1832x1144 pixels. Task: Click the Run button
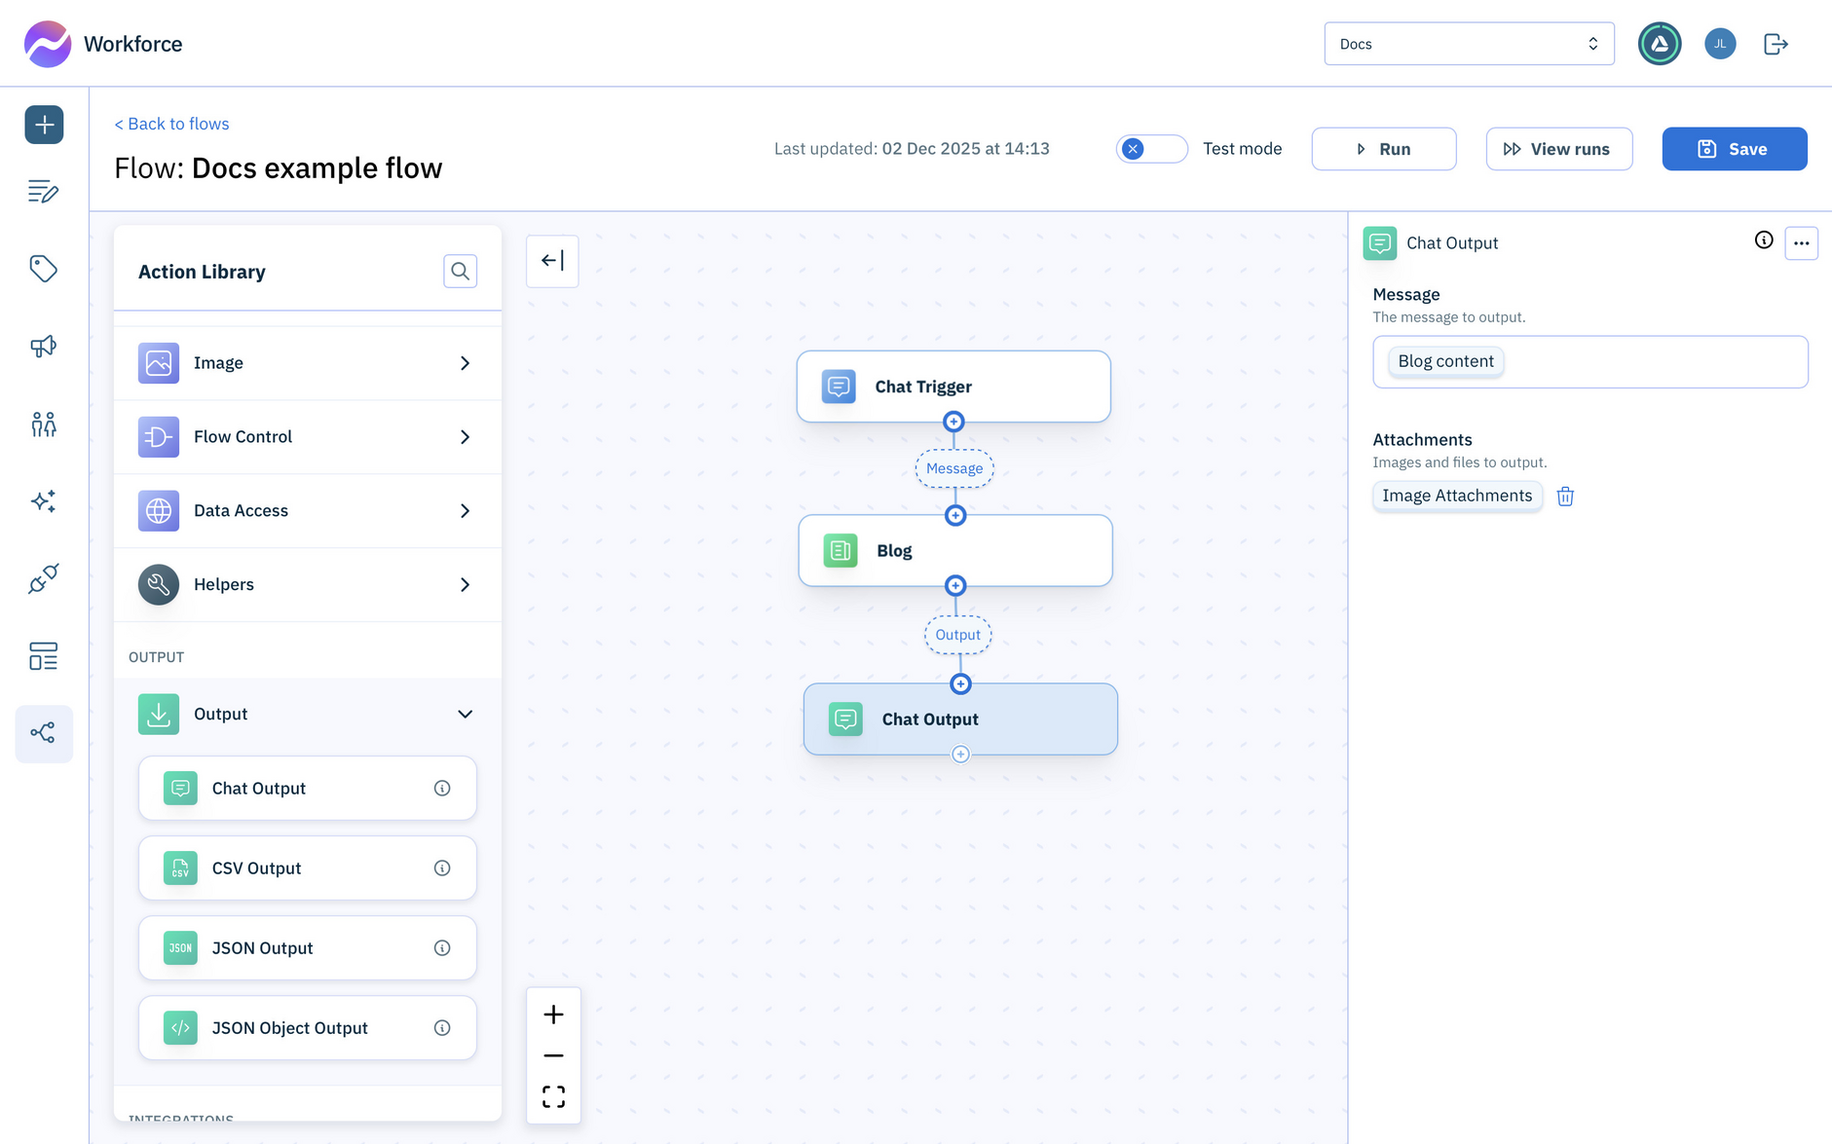(x=1383, y=148)
